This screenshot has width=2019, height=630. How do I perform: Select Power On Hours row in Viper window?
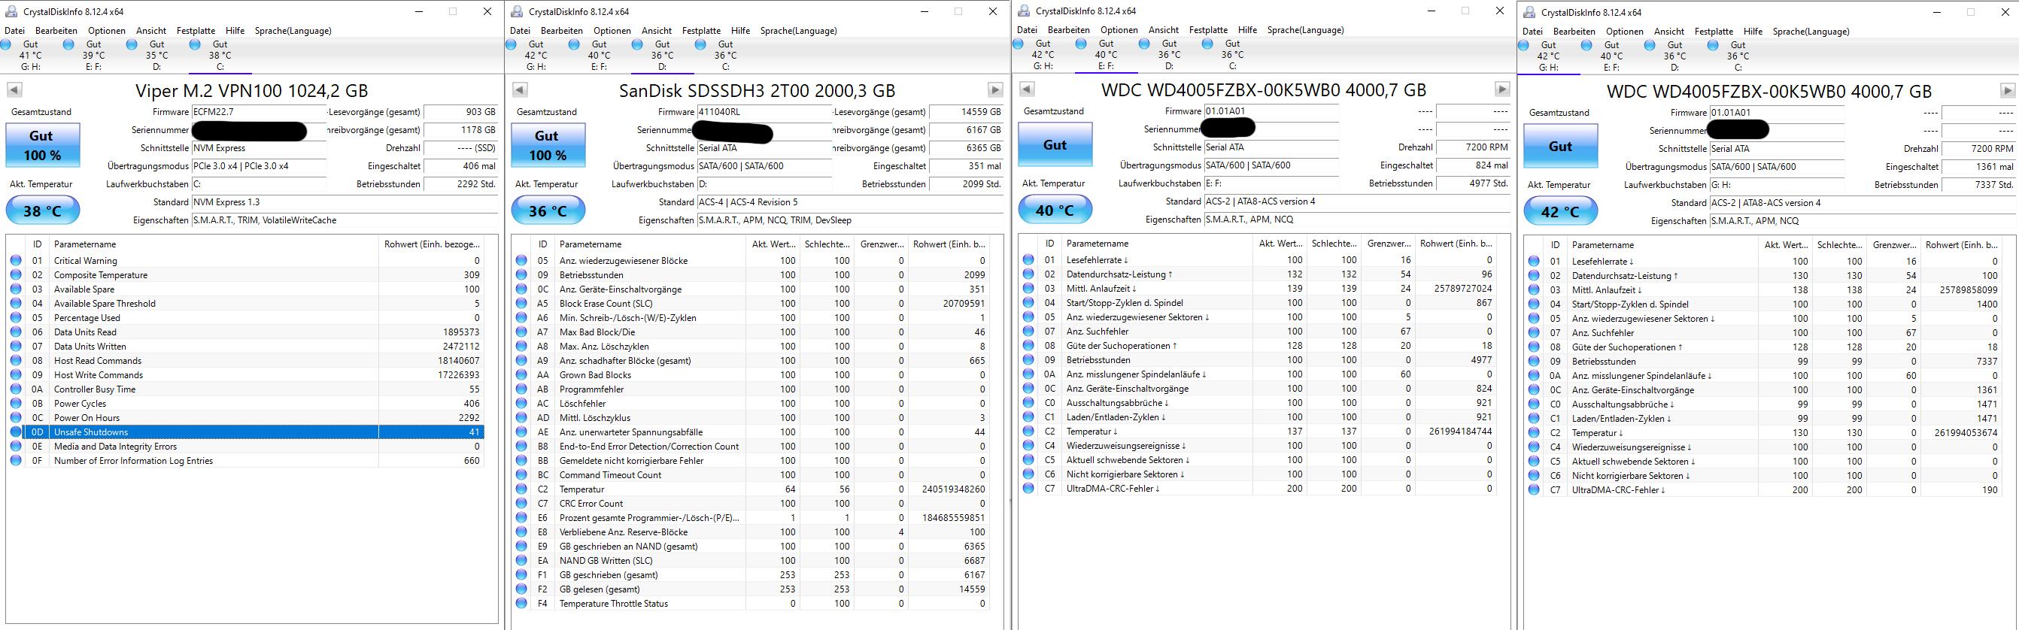pos(246,418)
